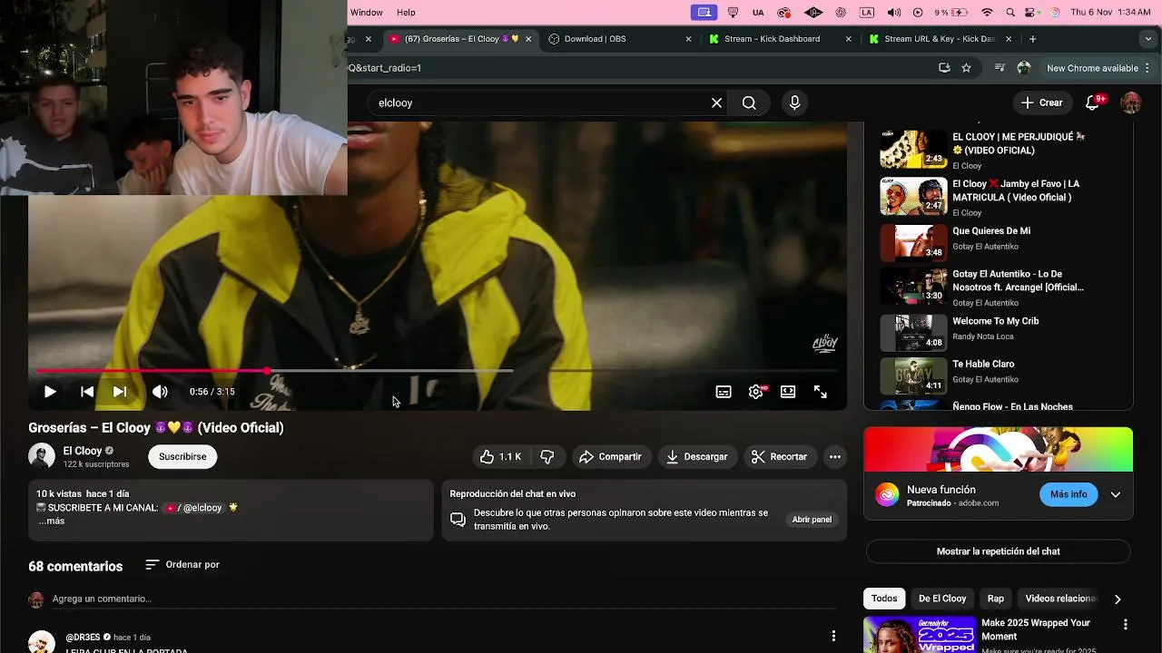Click Abrir panel for live chat
Screen dimensions: 1162x653
tap(812, 520)
